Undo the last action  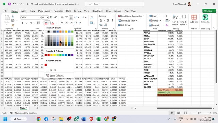[x=14, y=4]
